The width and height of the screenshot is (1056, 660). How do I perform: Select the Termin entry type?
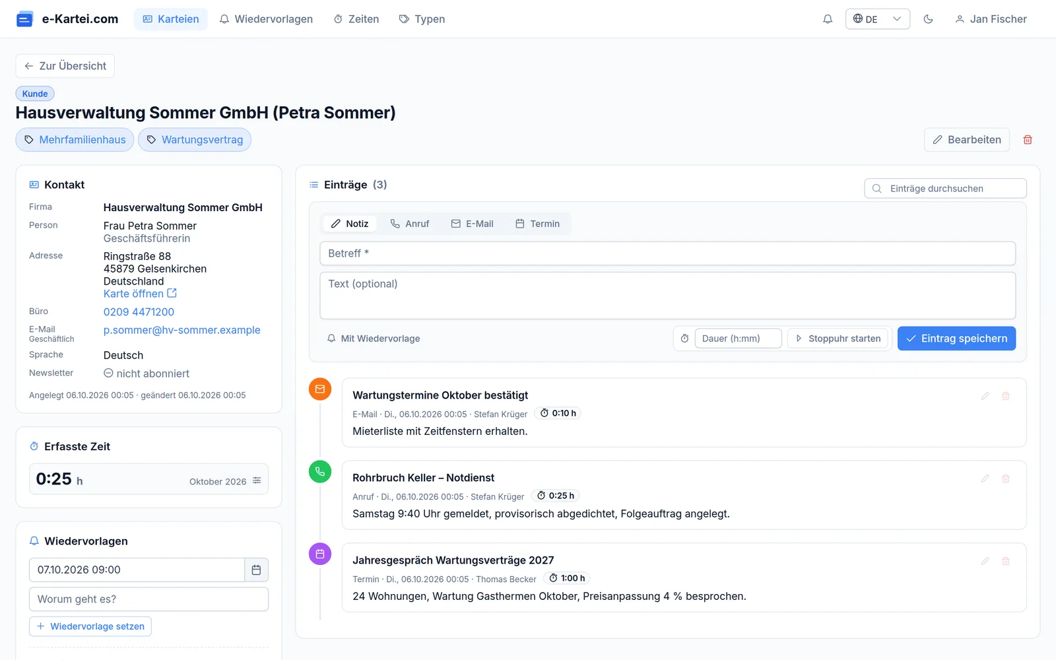537,224
